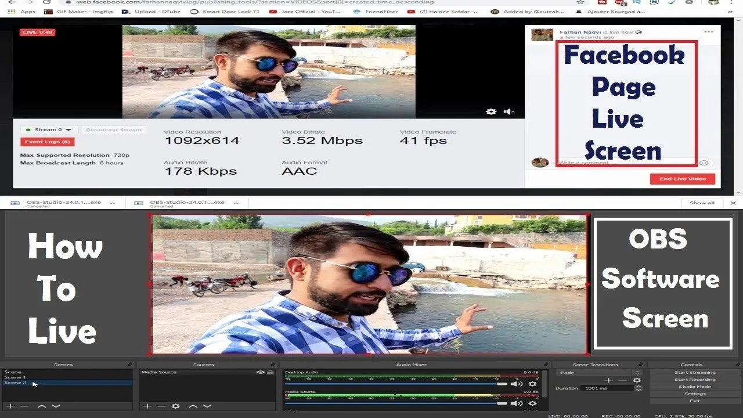The image size is (743, 418).
Task: Step Duration value with spinner arrows
Action: click(x=638, y=388)
